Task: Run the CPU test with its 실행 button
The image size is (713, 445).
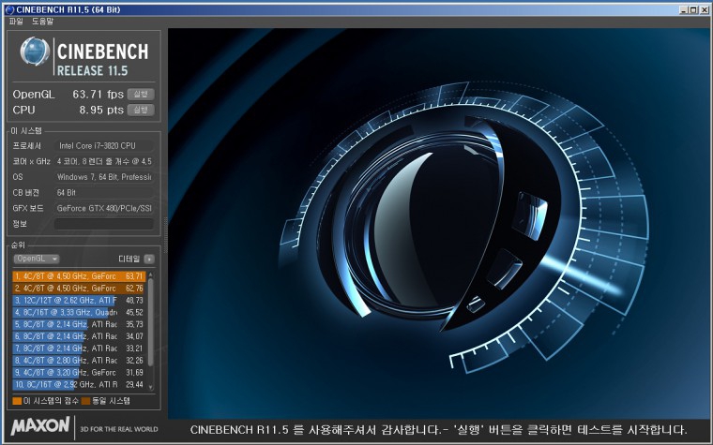Action: 141,110
